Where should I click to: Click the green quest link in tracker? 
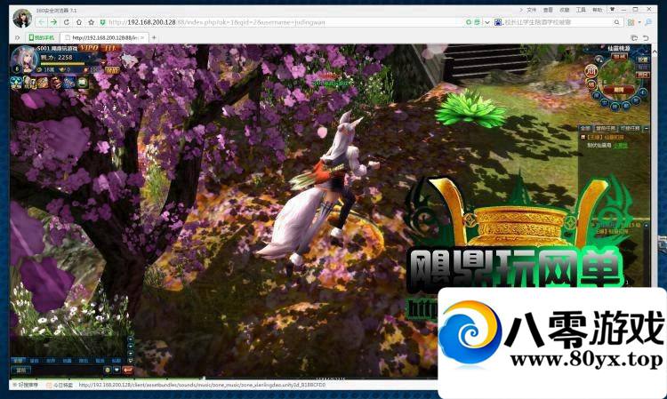click(x=620, y=146)
